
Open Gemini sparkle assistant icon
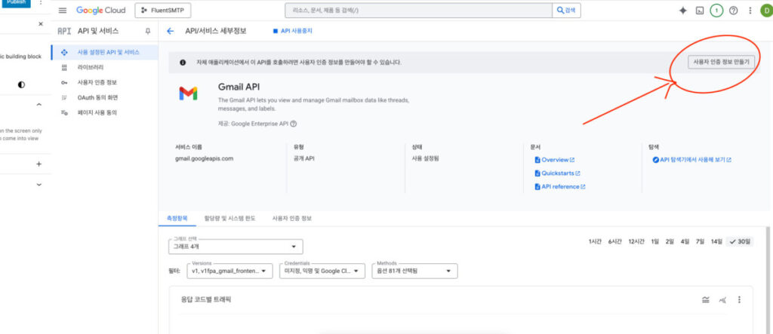(682, 11)
